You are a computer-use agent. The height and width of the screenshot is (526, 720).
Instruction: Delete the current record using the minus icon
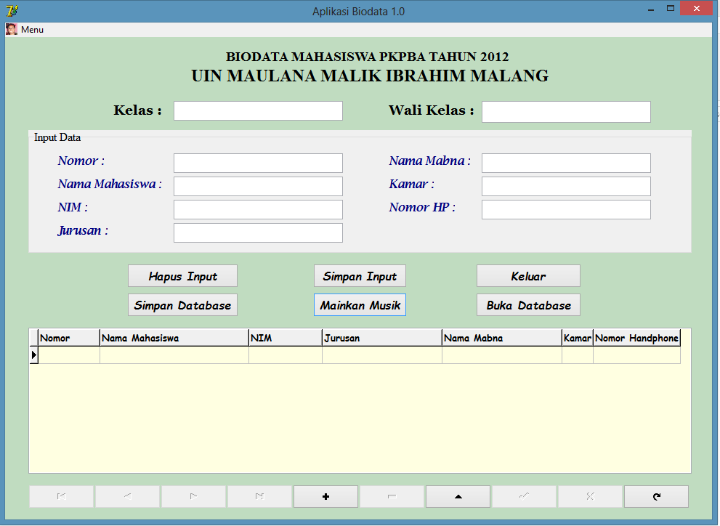point(392,496)
